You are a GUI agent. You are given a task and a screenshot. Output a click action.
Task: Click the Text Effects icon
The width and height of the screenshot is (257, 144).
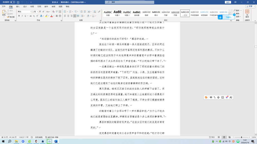(x=41, y=16)
